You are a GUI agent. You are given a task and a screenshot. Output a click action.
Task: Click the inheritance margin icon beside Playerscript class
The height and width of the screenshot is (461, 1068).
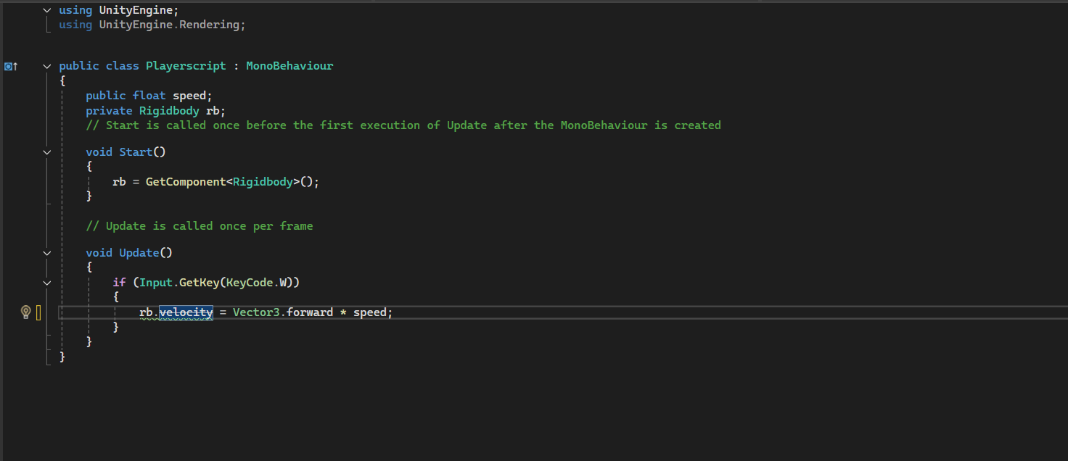pyautogui.click(x=10, y=66)
